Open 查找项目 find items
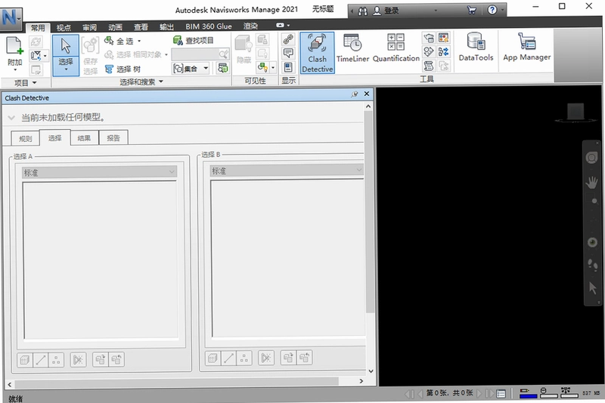 (194, 41)
